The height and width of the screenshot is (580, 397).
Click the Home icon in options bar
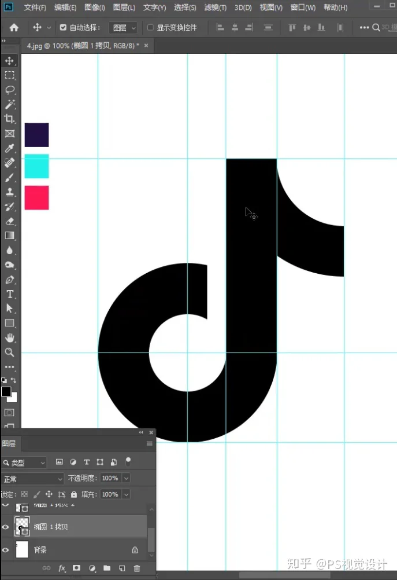(x=14, y=27)
